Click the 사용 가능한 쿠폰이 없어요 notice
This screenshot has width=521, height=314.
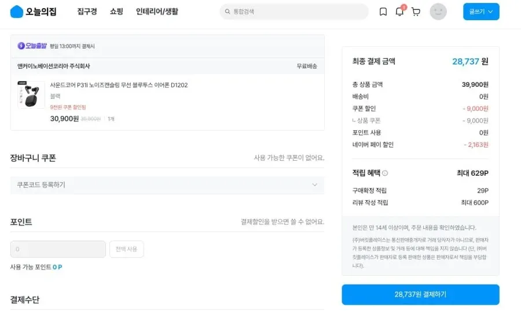click(x=289, y=158)
